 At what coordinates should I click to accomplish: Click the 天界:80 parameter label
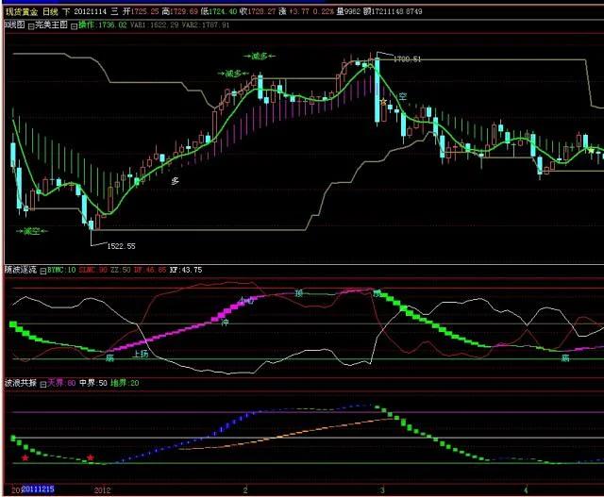point(60,382)
